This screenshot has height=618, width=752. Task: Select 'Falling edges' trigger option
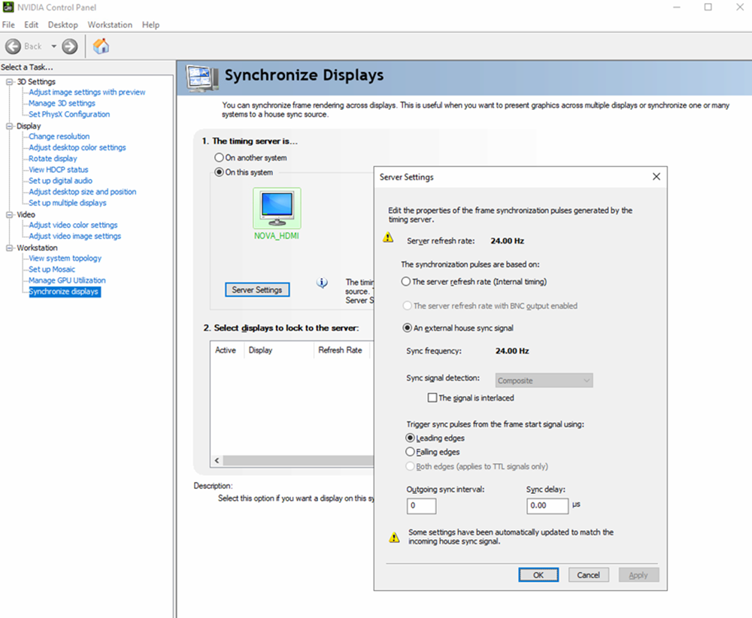coord(410,452)
